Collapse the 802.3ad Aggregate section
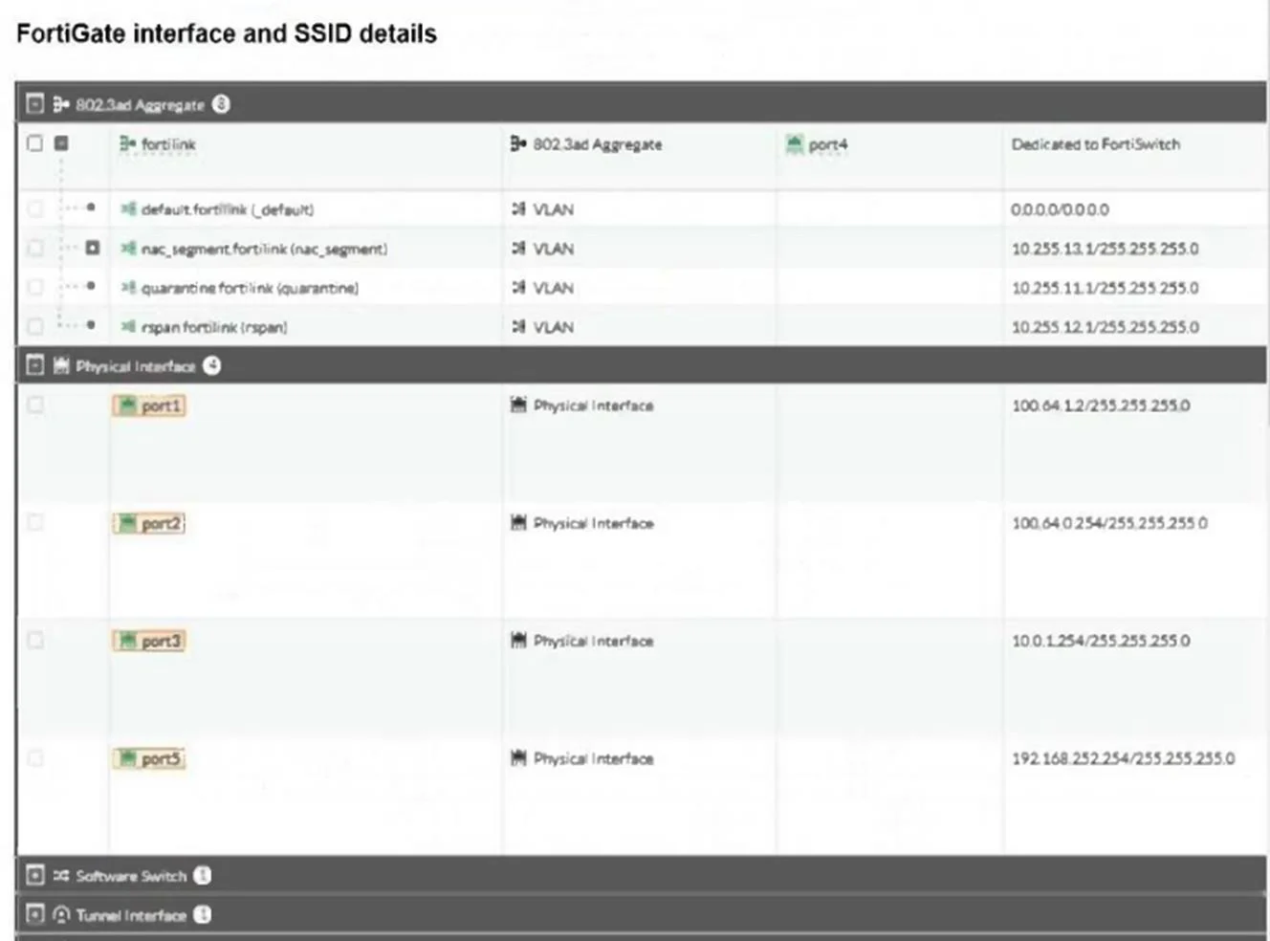 click(x=35, y=104)
